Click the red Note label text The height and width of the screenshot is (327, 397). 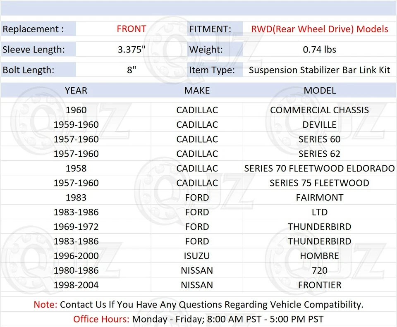pyautogui.click(x=43, y=304)
